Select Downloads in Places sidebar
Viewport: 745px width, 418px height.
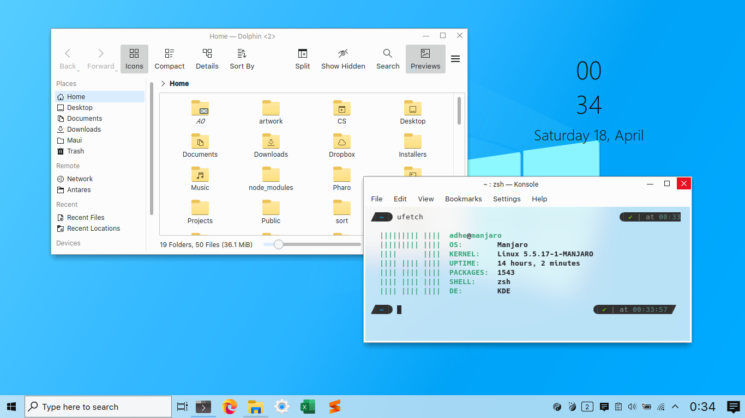[100, 129]
